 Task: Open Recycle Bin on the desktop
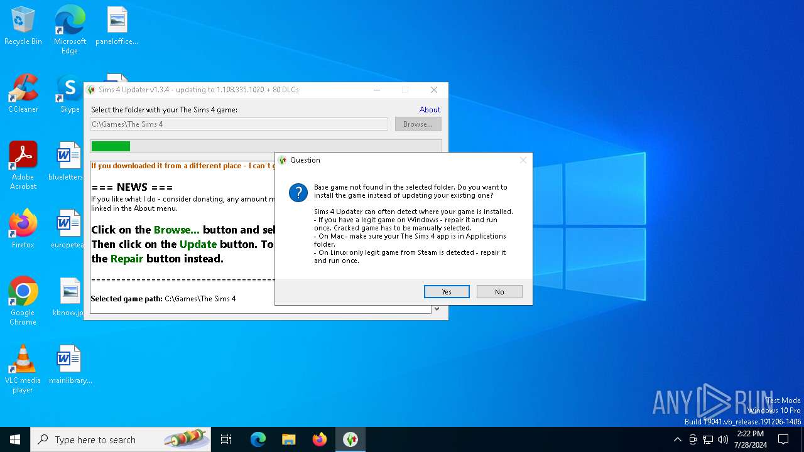(23, 26)
